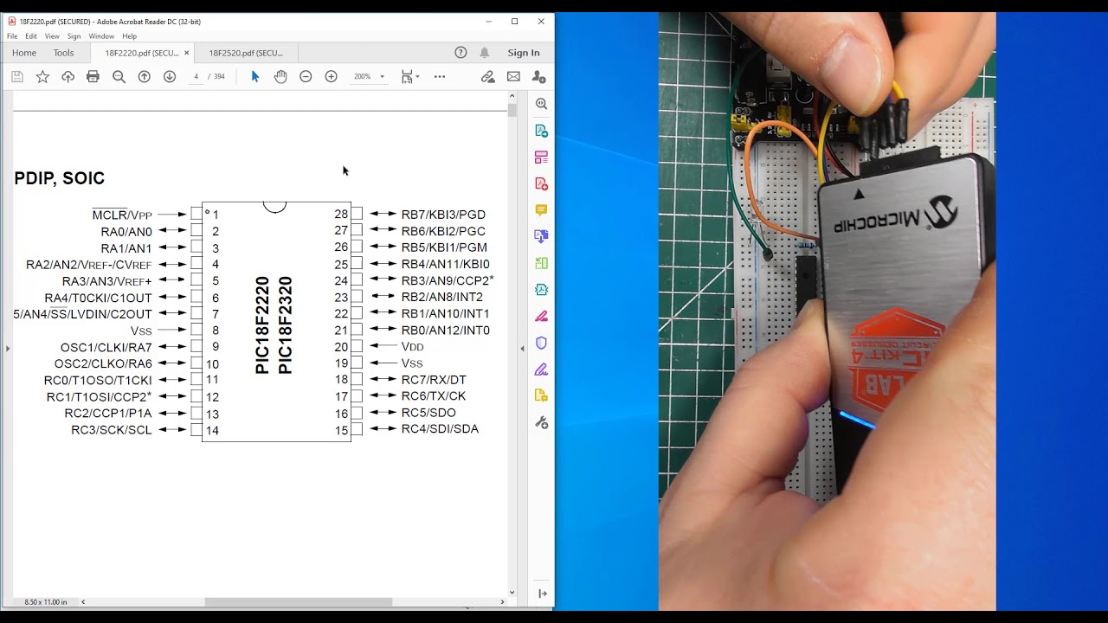Click the vertical scrollbar thumb
Viewport: 1108px width, 623px height.
click(512, 111)
